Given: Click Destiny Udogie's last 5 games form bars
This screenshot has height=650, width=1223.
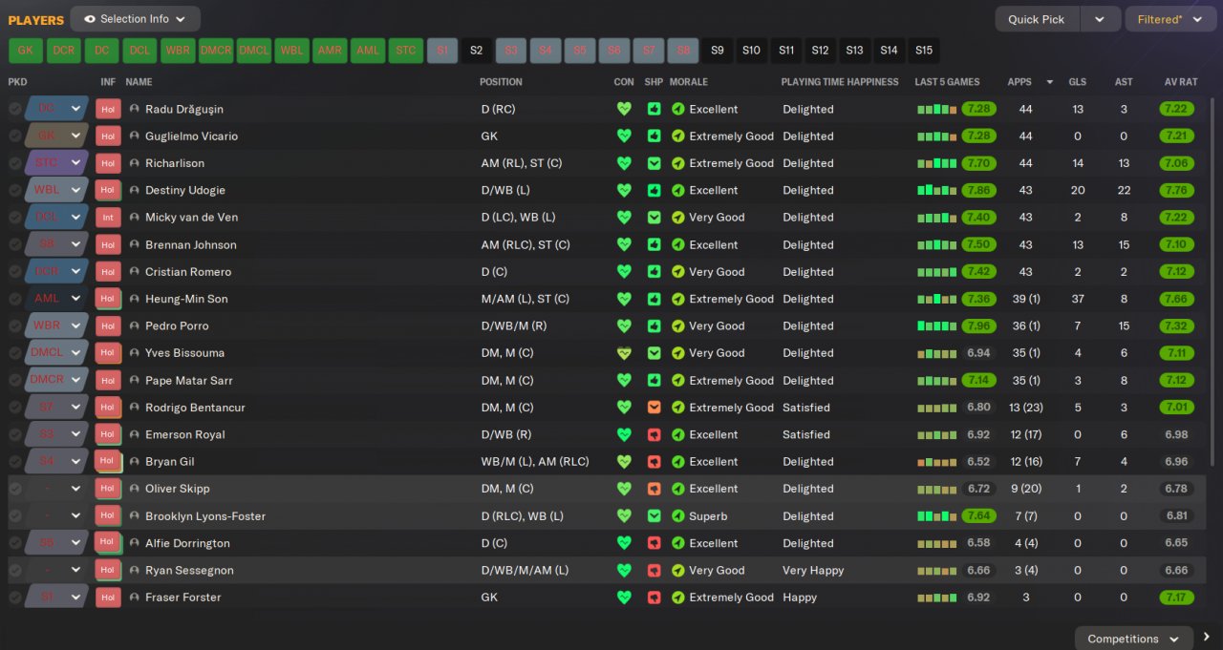Looking at the screenshot, I should [936, 191].
